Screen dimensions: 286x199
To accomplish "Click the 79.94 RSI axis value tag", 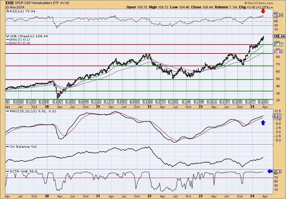I will tap(278, 15).
